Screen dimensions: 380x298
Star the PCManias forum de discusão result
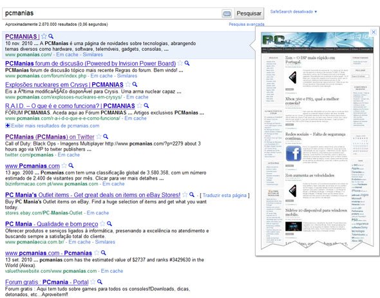coord(180,63)
